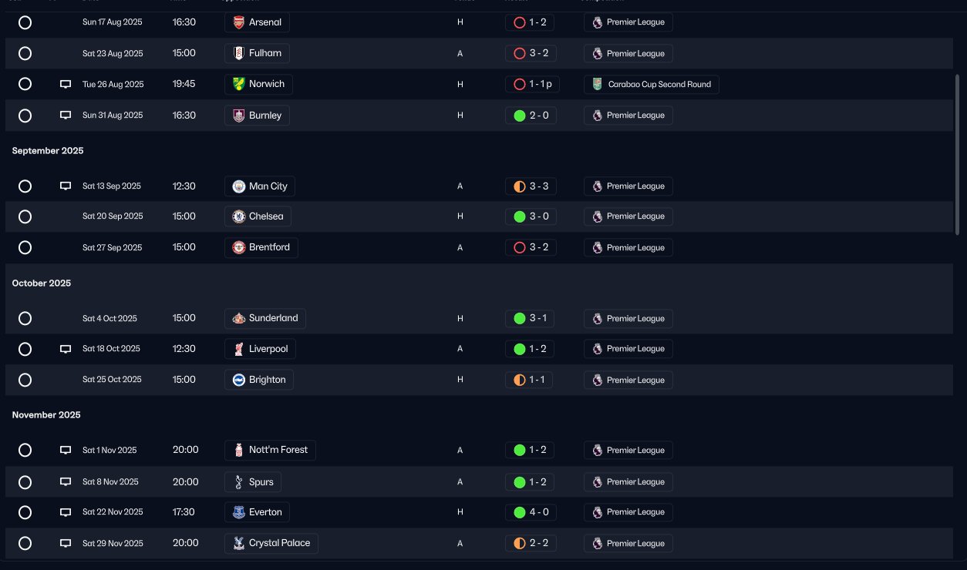
Task: Open the 3 - 3 result against Man City
Action: pos(531,186)
